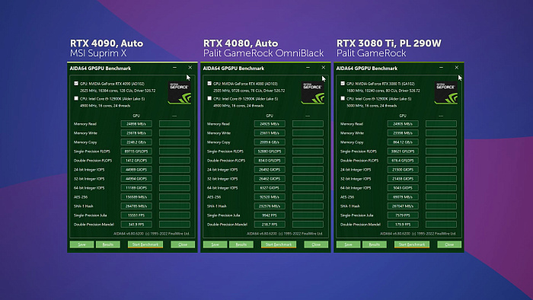This screenshot has width=533, height=300.
Task: Enable the CPU checkbox in RTX 3080 Ti window
Action: pos(343,98)
